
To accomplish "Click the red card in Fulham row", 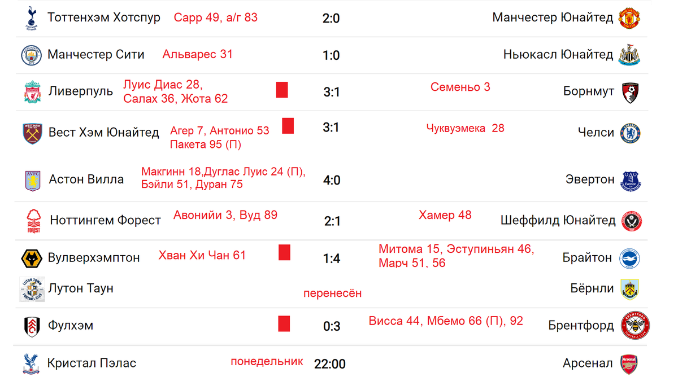I will (284, 324).
